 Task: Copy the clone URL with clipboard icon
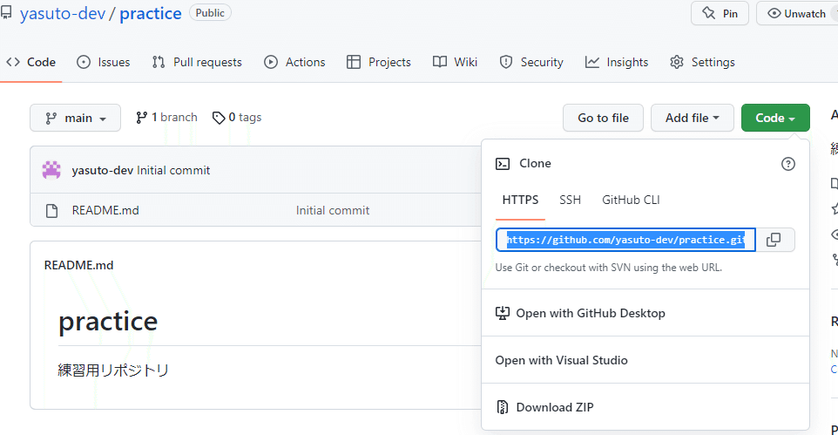[x=774, y=240]
